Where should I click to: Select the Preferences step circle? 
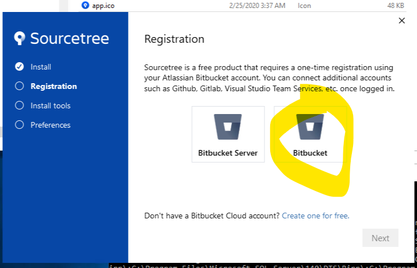[x=19, y=125]
